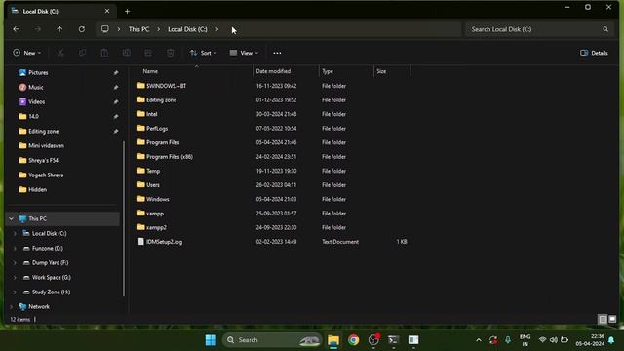Go up one folder level

(x=59, y=29)
